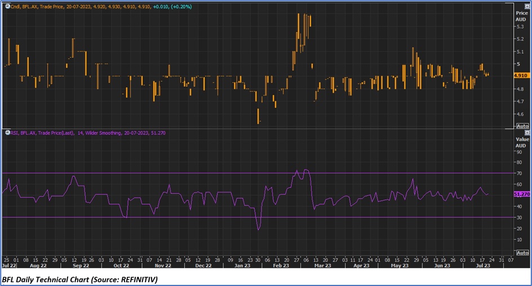Image resolution: width=532 pixels, height=286 pixels.
Task: Click the Value AUD axis title
Action: [521, 141]
